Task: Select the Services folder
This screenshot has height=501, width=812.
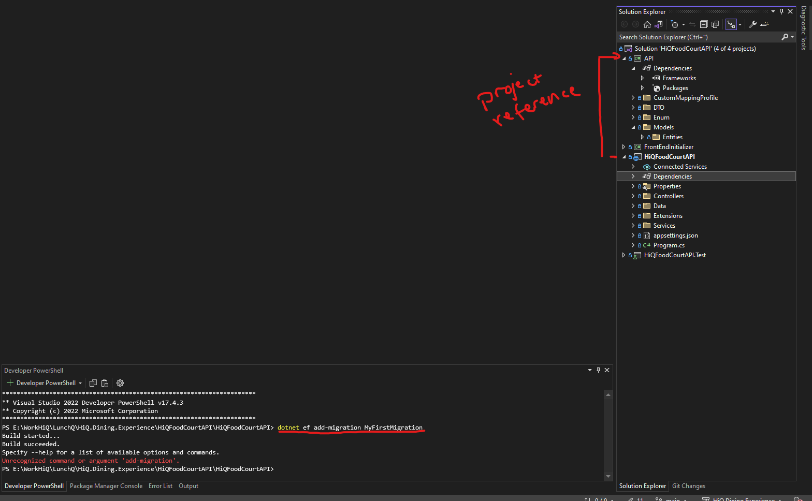Action: click(664, 226)
